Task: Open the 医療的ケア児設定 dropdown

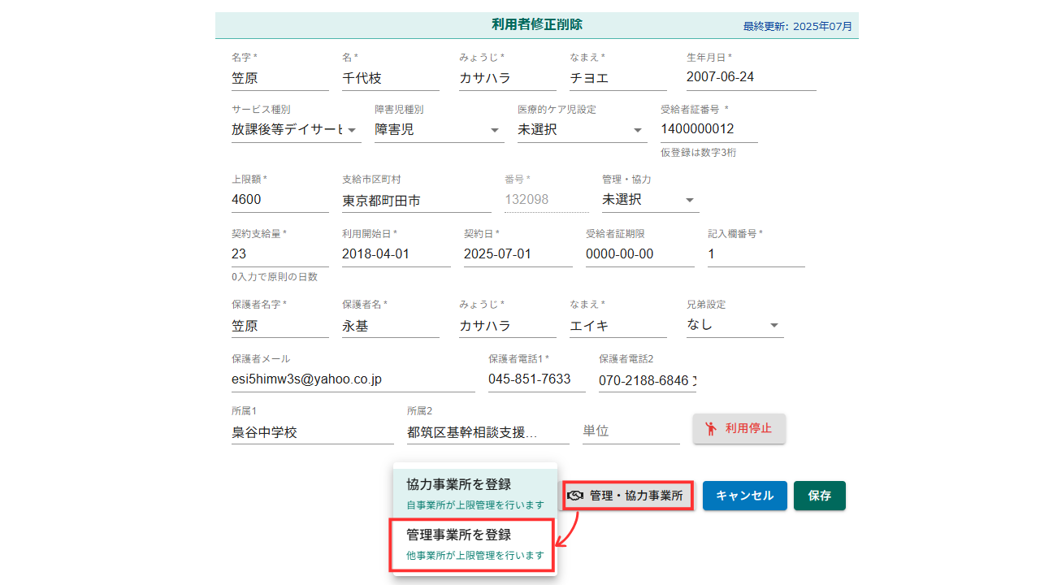Action: tap(582, 129)
